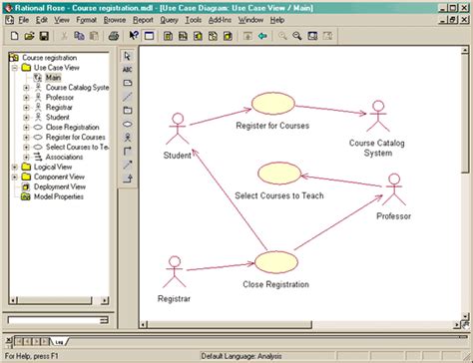This screenshot has width=473, height=363.
Task: Expand the Professor actor node
Action: [x=26, y=98]
